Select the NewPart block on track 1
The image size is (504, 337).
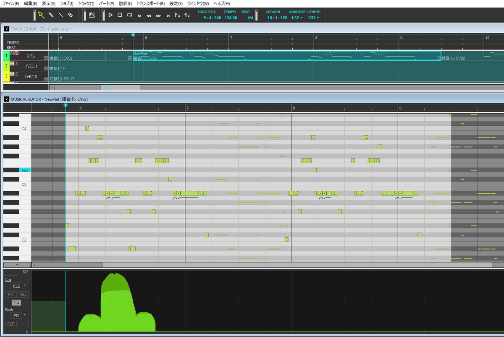pyautogui.click(x=286, y=56)
